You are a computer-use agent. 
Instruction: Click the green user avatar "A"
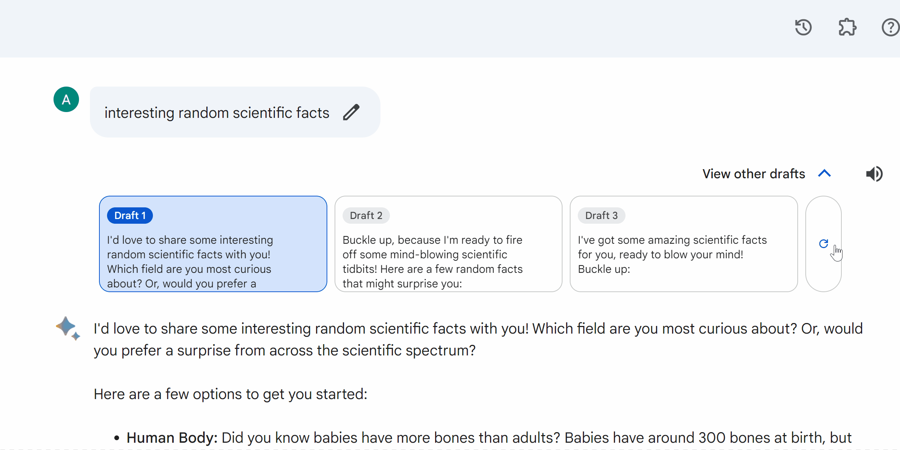pos(66,99)
